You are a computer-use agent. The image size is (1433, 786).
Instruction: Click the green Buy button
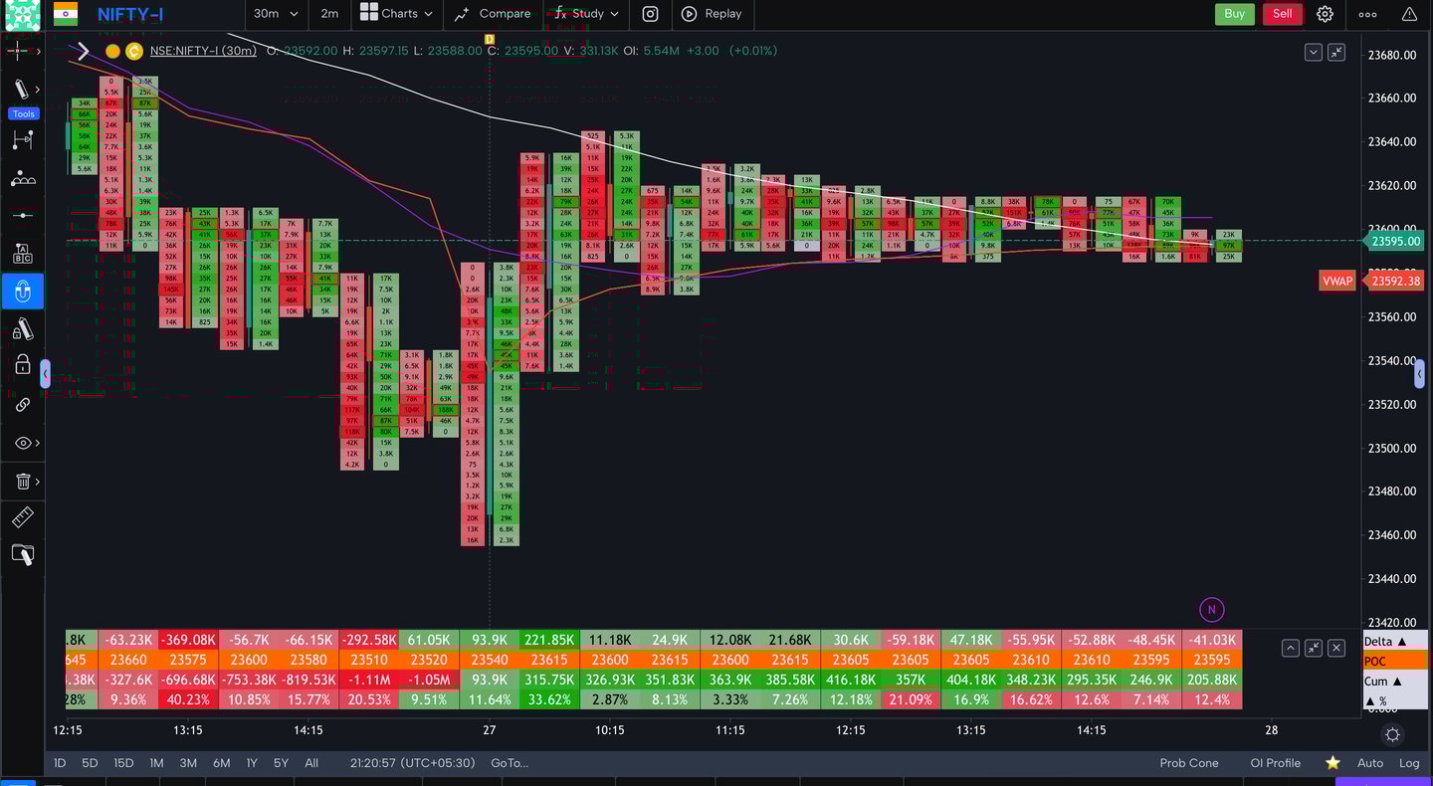click(1234, 14)
